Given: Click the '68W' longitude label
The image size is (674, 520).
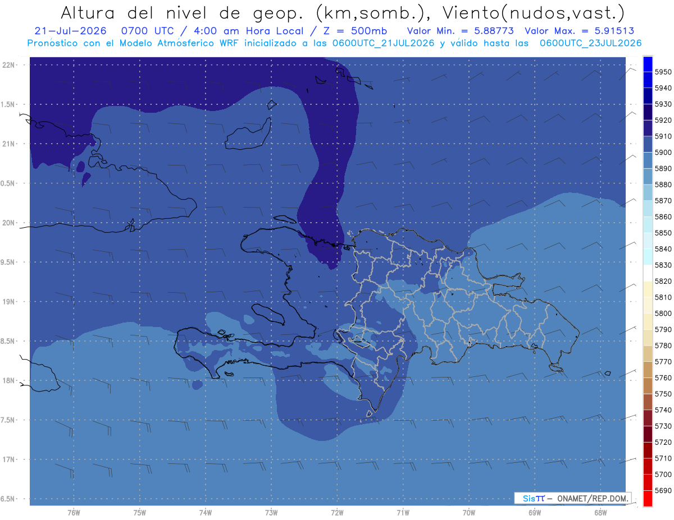Looking at the screenshot, I should coord(600,513).
